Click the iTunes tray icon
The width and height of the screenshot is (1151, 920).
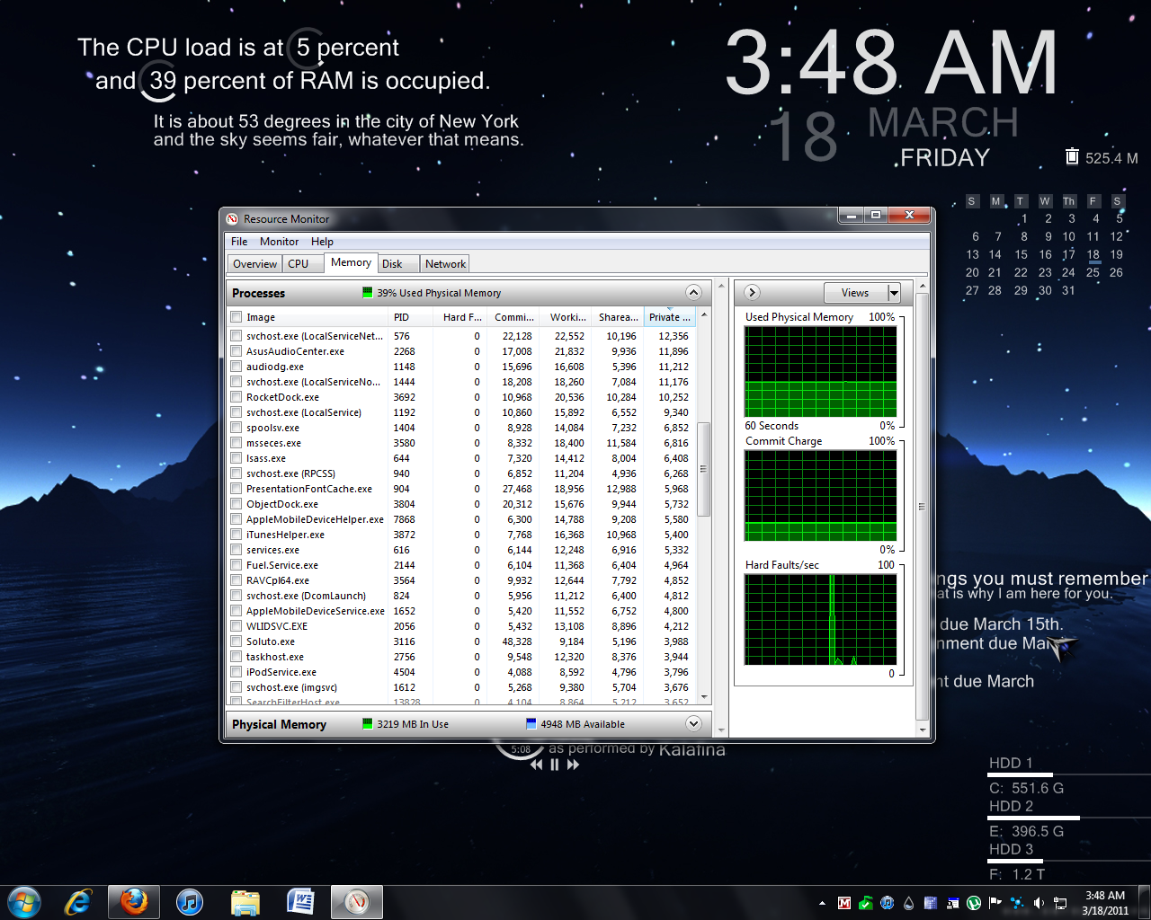tap(888, 903)
